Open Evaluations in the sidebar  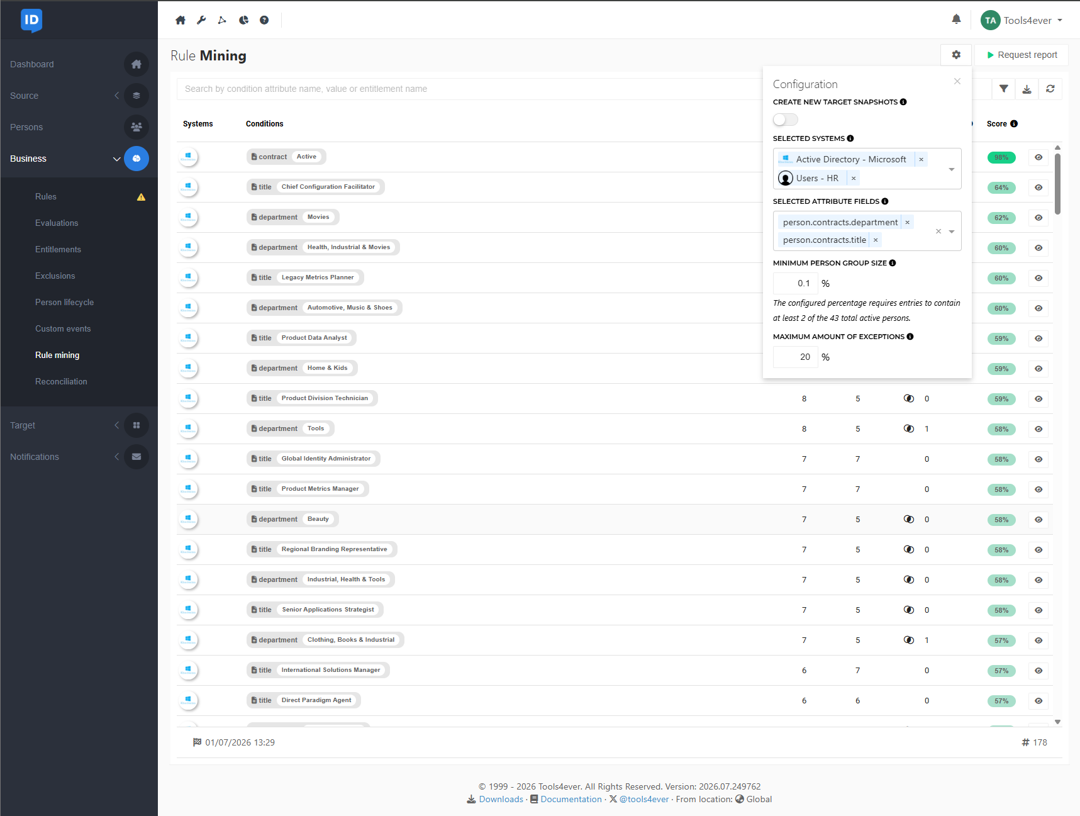[x=57, y=223]
